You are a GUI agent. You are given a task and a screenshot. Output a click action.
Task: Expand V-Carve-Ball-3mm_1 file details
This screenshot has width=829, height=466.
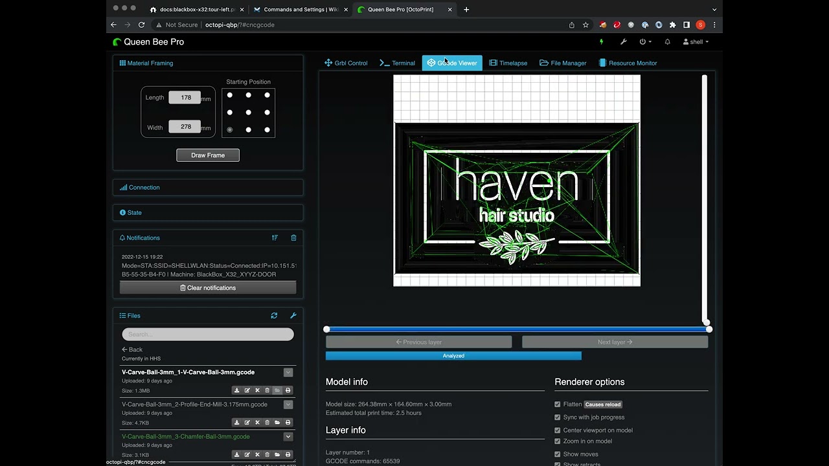coord(288,372)
